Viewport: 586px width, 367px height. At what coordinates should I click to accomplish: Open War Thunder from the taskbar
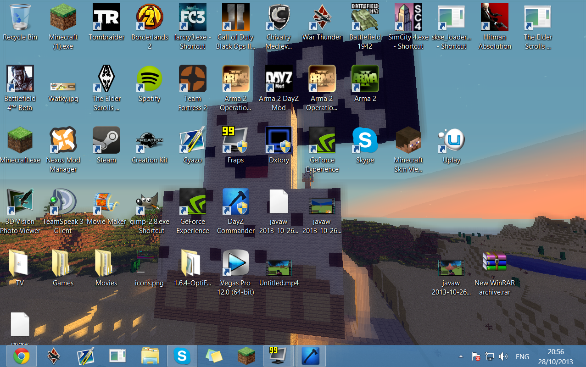point(54,356)
